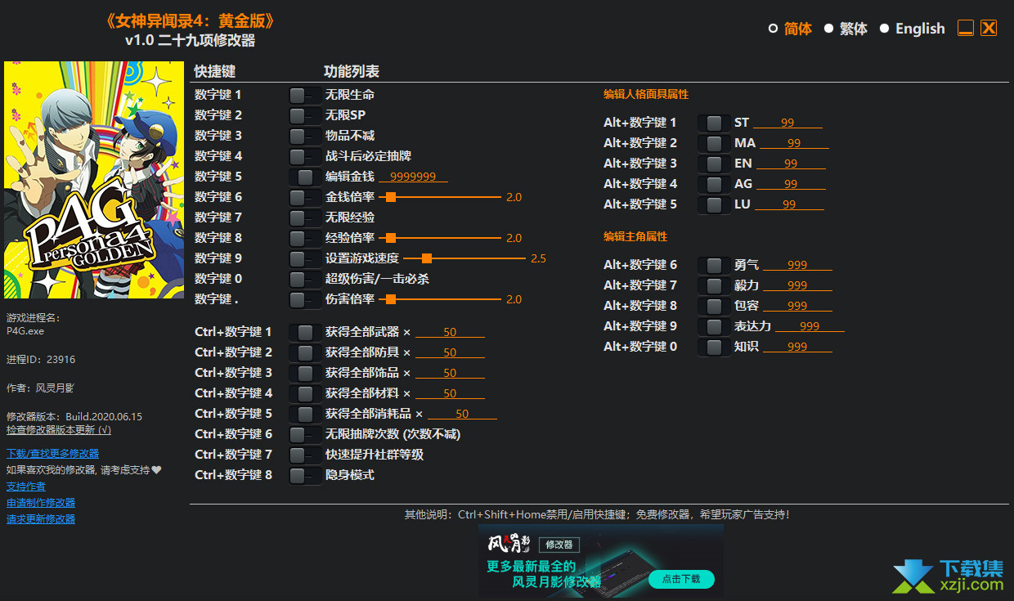The height and width of the screenshot is (601, 1014).
Task: Select 简体 language option
Action: tap(790, 29)
